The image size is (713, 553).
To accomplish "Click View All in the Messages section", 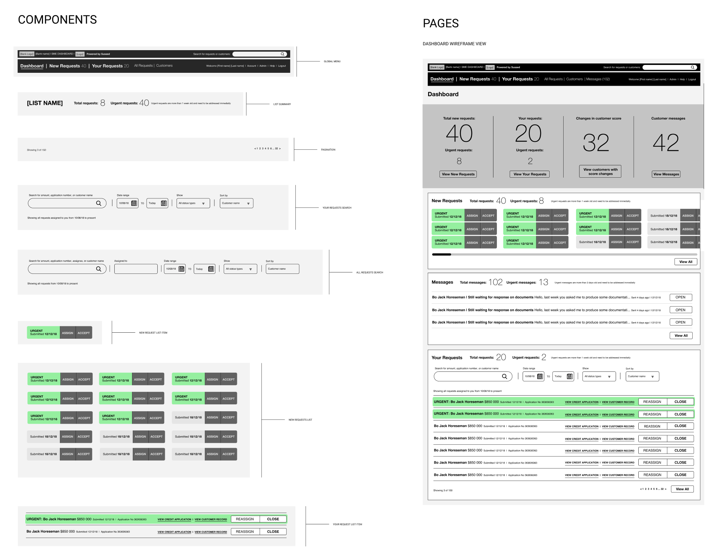I will point(681,336).
